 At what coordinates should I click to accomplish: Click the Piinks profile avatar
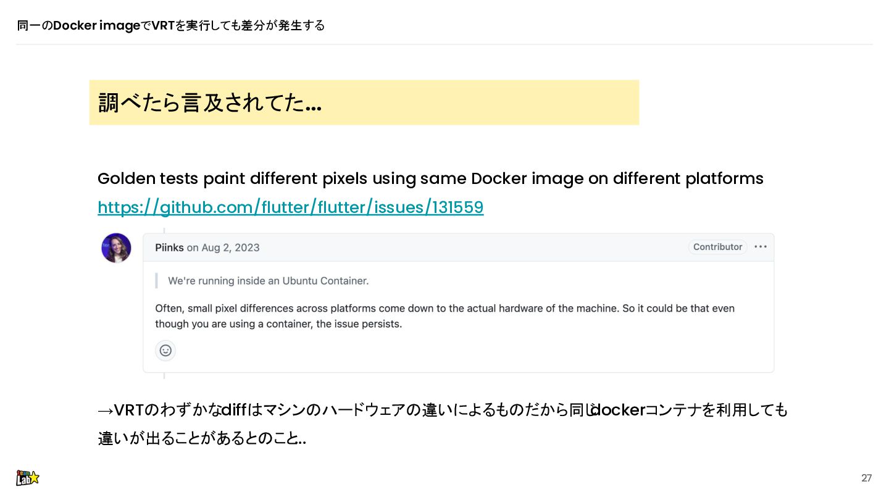coord(116,248)
